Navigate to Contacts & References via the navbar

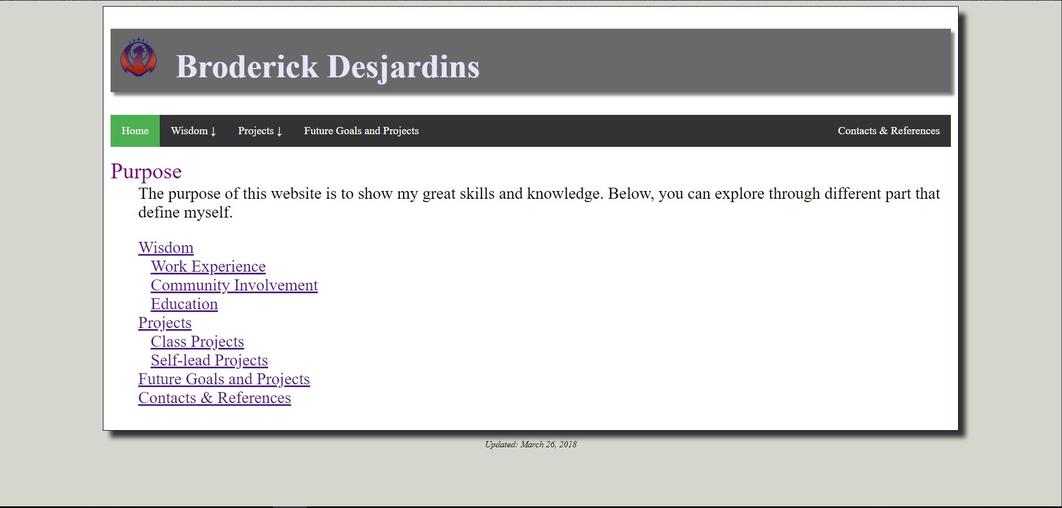[888, 131]
